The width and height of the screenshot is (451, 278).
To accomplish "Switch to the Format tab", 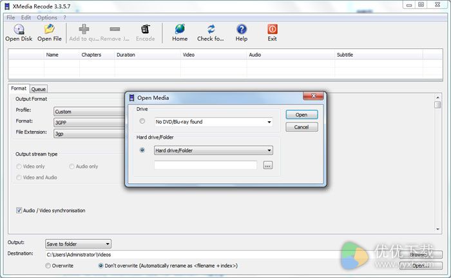I will 19,88.
